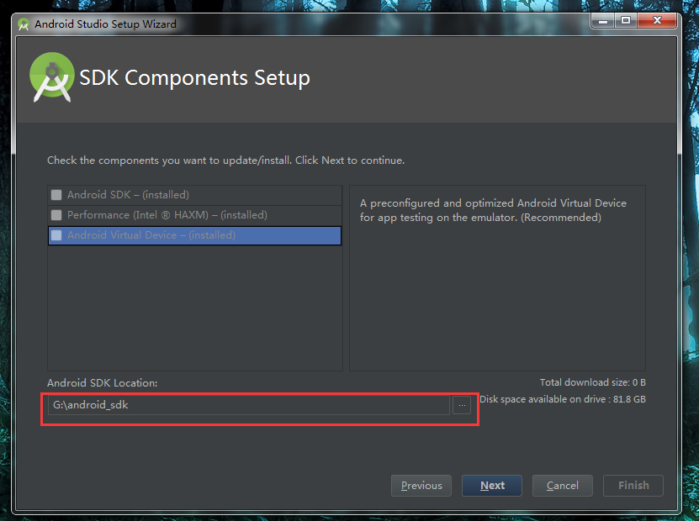Viewport: 699px width, 521px height.
Task: Maximize the Setup Wizard window
Action: pos(626,20)
